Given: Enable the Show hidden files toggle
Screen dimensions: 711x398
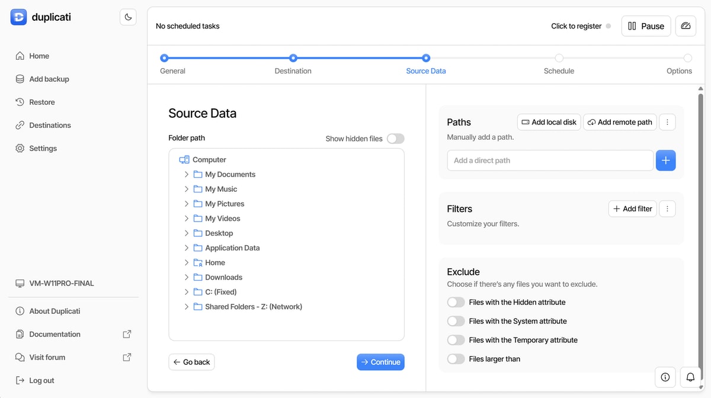Looking at the screenshot, I should pos(395,138).
